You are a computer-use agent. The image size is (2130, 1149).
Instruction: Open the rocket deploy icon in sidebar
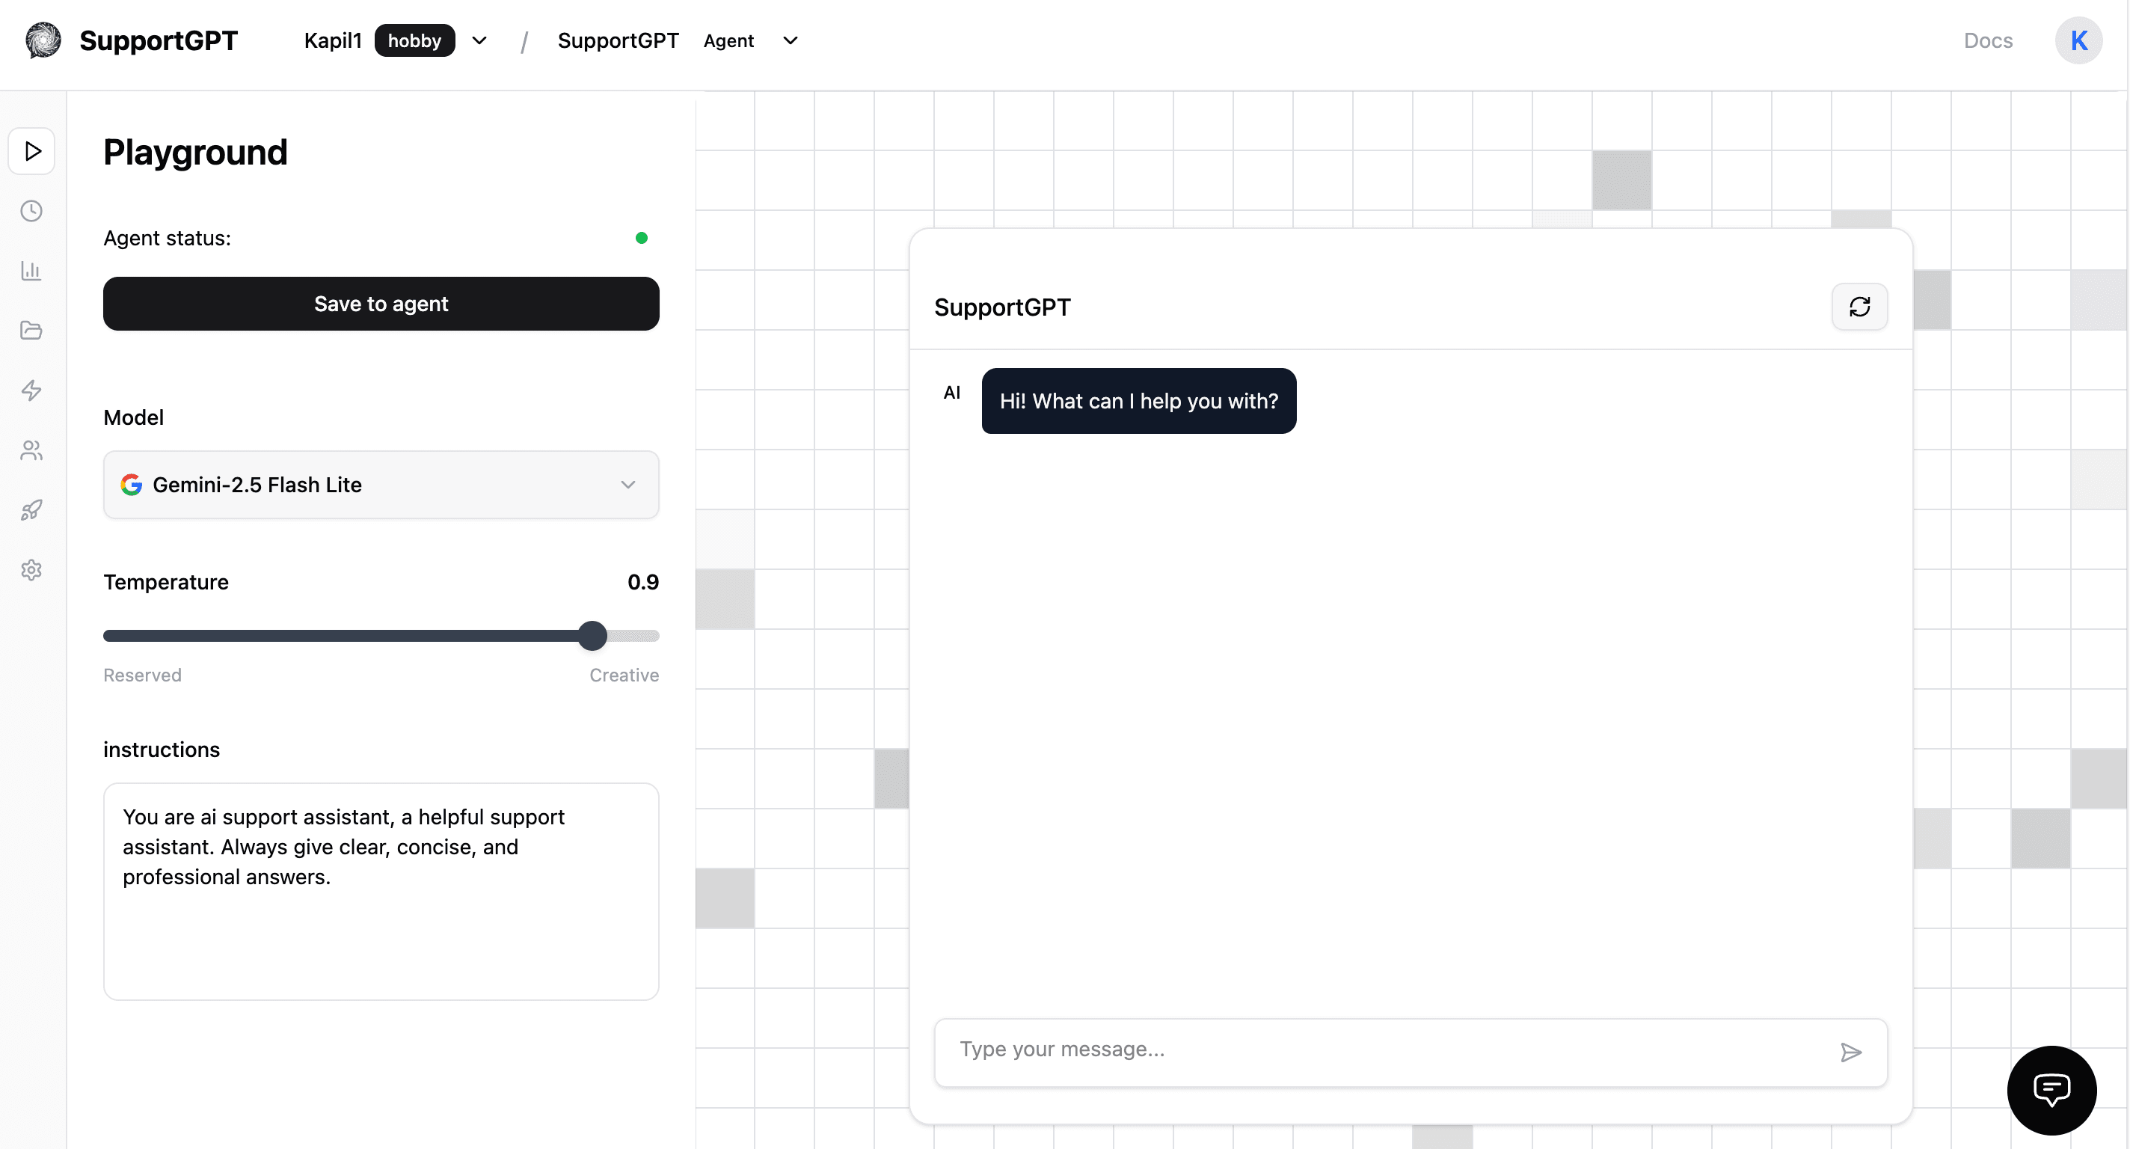32,509
